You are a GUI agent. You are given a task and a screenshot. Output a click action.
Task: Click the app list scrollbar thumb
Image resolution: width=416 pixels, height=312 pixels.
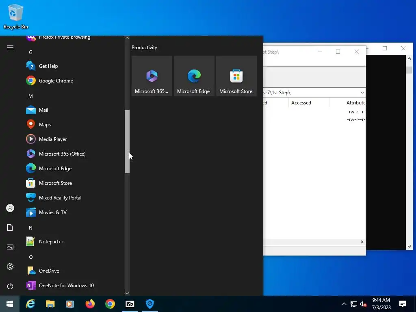click(127, 141)
